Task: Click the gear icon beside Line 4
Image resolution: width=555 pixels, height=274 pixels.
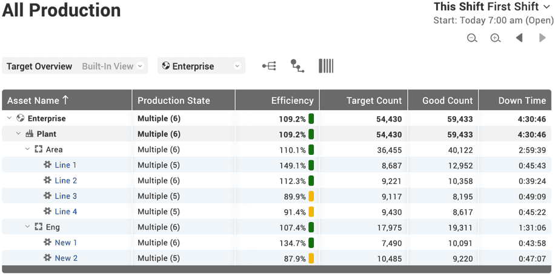Action: tap(47, 212)
